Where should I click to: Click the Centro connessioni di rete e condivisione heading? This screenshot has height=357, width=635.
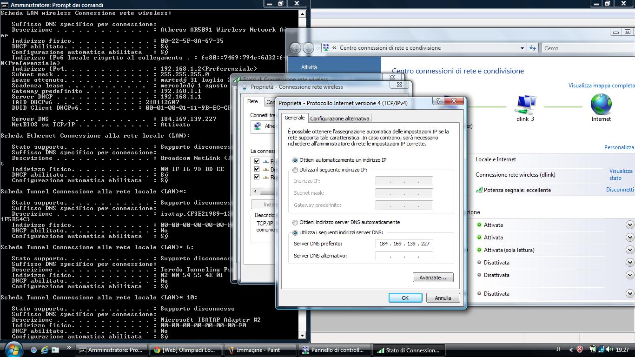pyautogui.click(x=457, y=71)
